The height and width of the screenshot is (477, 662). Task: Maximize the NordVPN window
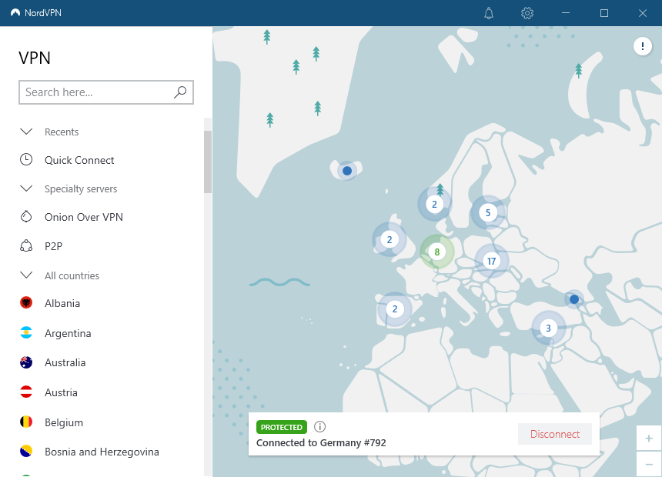point(604,13)
